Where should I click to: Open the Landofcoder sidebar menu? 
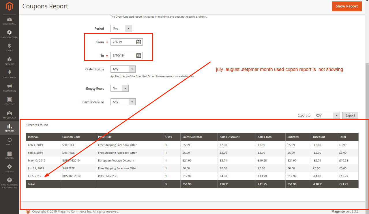pyautogui.click(x=10, y=34)
